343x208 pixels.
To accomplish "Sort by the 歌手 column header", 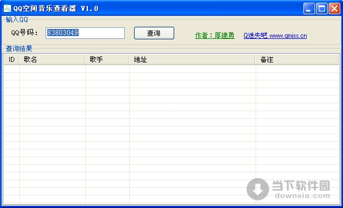I will click(107, 60).
